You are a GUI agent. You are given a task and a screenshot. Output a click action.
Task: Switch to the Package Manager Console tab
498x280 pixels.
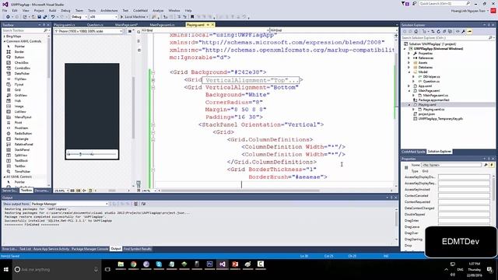coord(90,249)
